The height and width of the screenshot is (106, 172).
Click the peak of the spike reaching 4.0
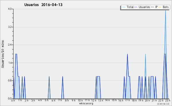click(x=165, y=10)
